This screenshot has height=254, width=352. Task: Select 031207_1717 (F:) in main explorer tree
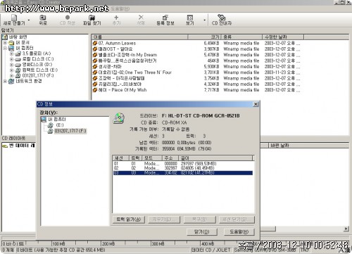tap(34, 75)
